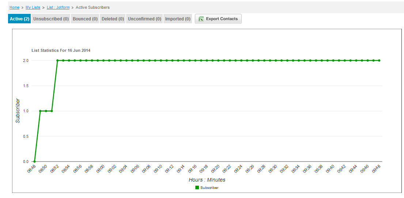Click the 09:00 label on the x-axis
Screen dimensions: 404x198
tap(101, 169)
